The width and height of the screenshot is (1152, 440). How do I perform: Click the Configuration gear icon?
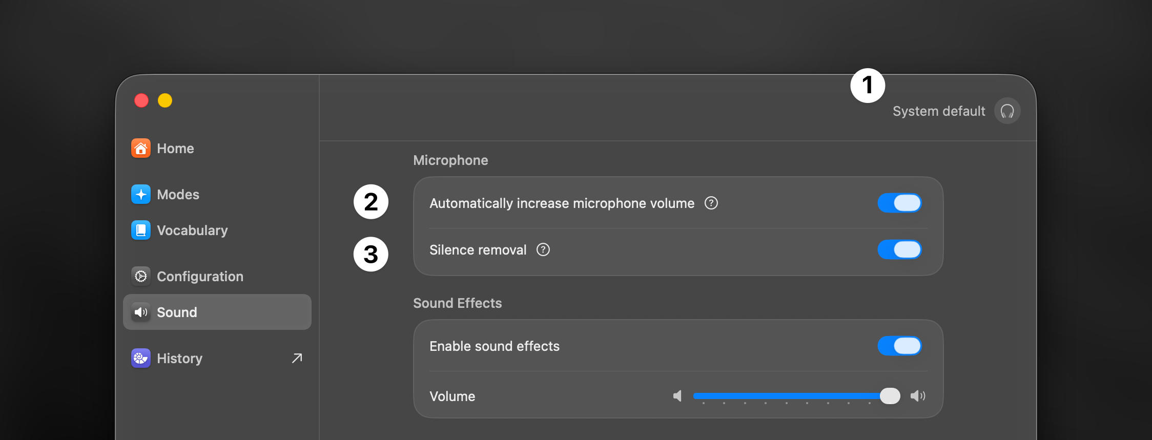point(141,277)
